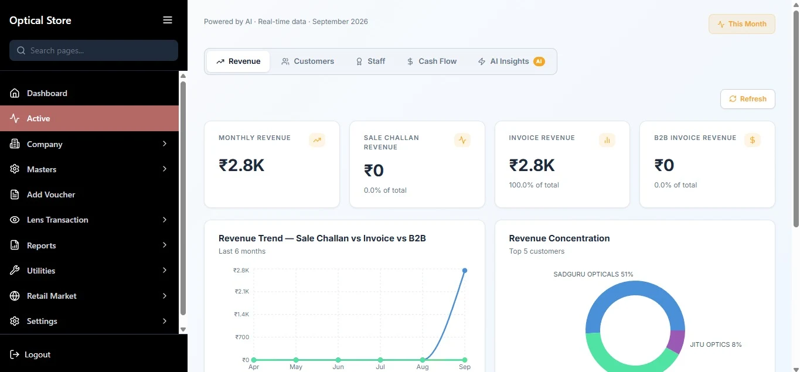800x372 pixels.
Task: Click the Monthly Revenue ₹2.8K value
Action: [x=241, y=165]
